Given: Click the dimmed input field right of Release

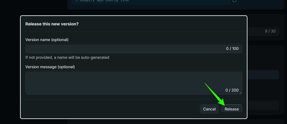Looking at the screenshot, I should click(x=263, y=105).
